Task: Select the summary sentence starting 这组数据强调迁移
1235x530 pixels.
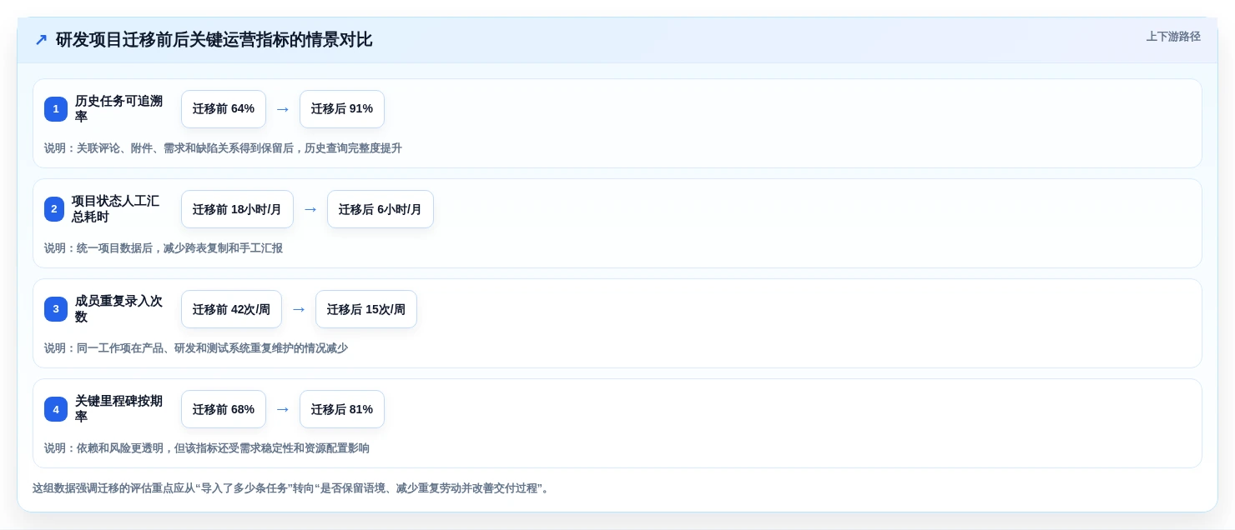Action: pos(292,488)
